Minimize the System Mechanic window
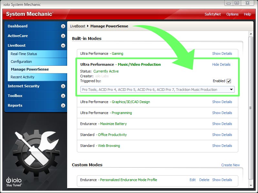Screen dimensions: 258x193 pos(229,3)
